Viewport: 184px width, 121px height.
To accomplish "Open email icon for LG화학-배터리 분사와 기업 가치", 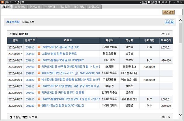I will 39,47.
